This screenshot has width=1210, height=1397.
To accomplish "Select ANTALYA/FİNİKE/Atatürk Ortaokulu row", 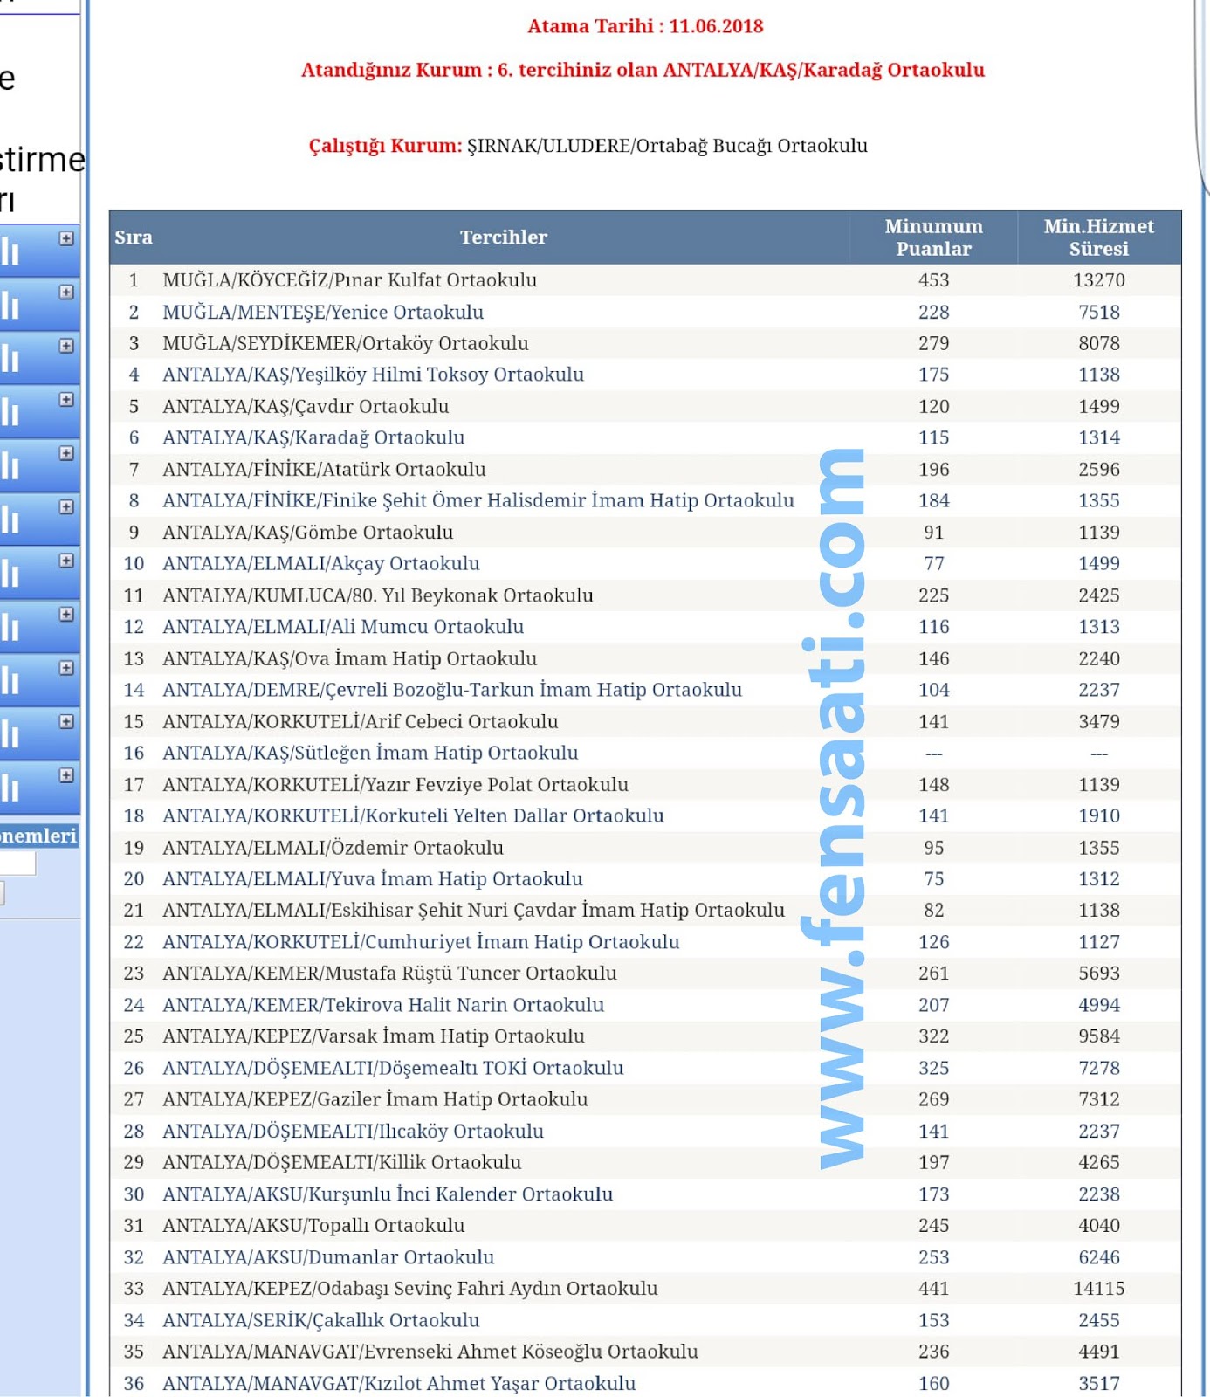I will pyautogui.click(x=645, y=470).
